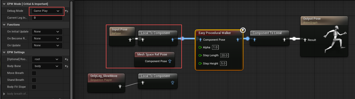This screenshot has height=99, width=355.
Task: Click the Input Pose output pin
Action: (130, 40)
